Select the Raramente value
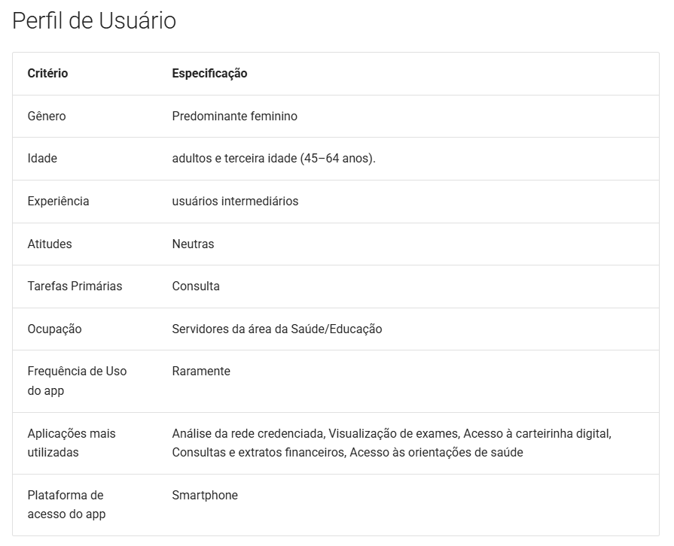The height and width of the screenshot is (546, 674). [201, 372]
